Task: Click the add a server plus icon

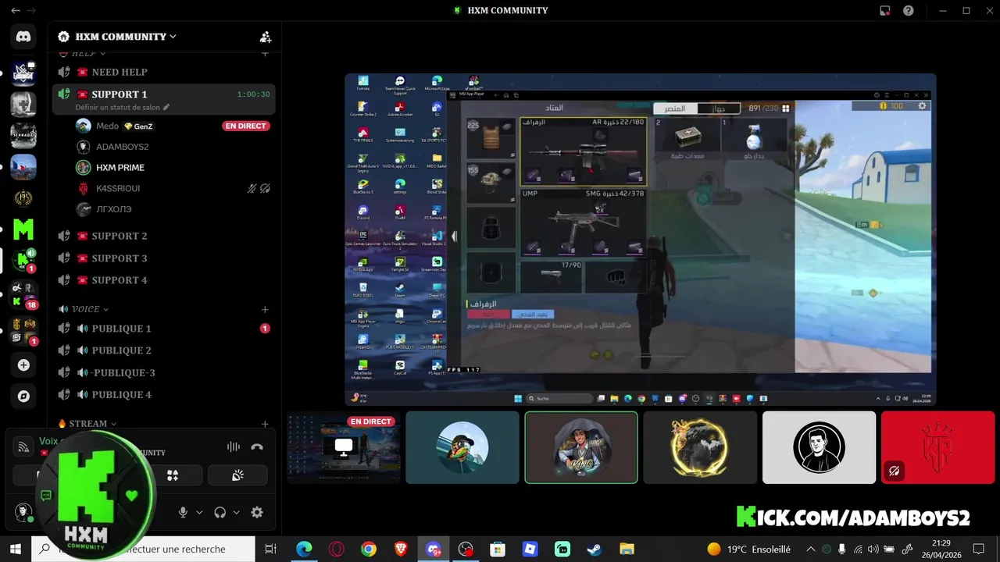Action: 23,365
